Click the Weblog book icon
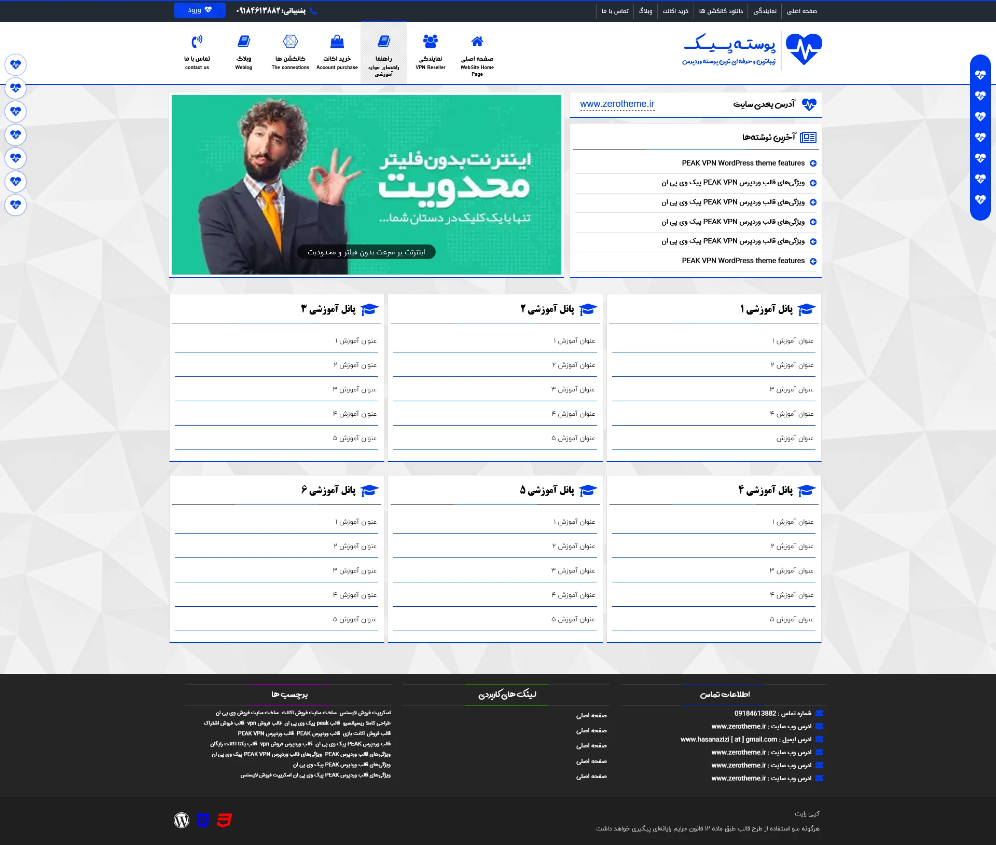Screen dimensions: 996x845 click(244, 41)
